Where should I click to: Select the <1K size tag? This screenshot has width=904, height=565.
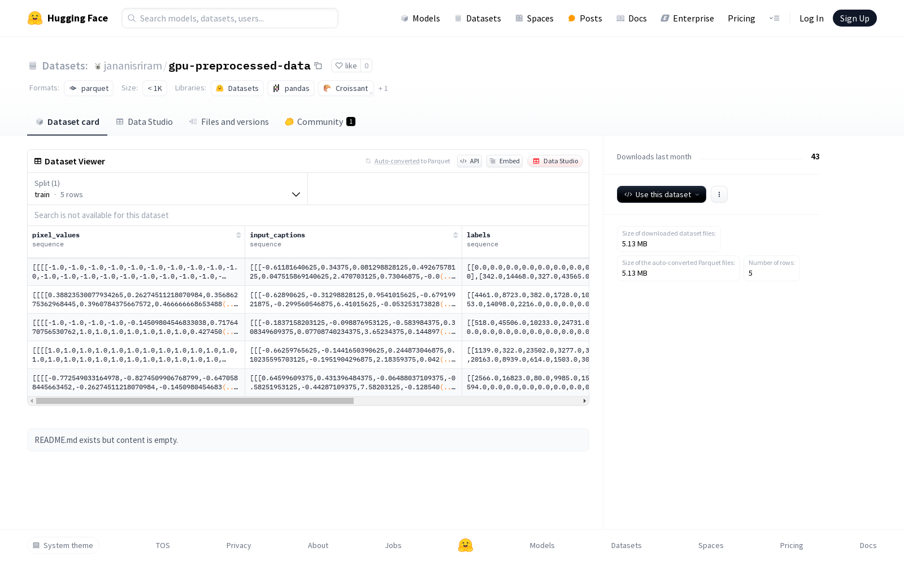coord(155,88)
